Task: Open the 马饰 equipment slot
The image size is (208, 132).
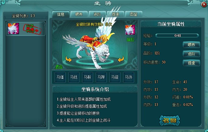Action: (x=129, y=77)
